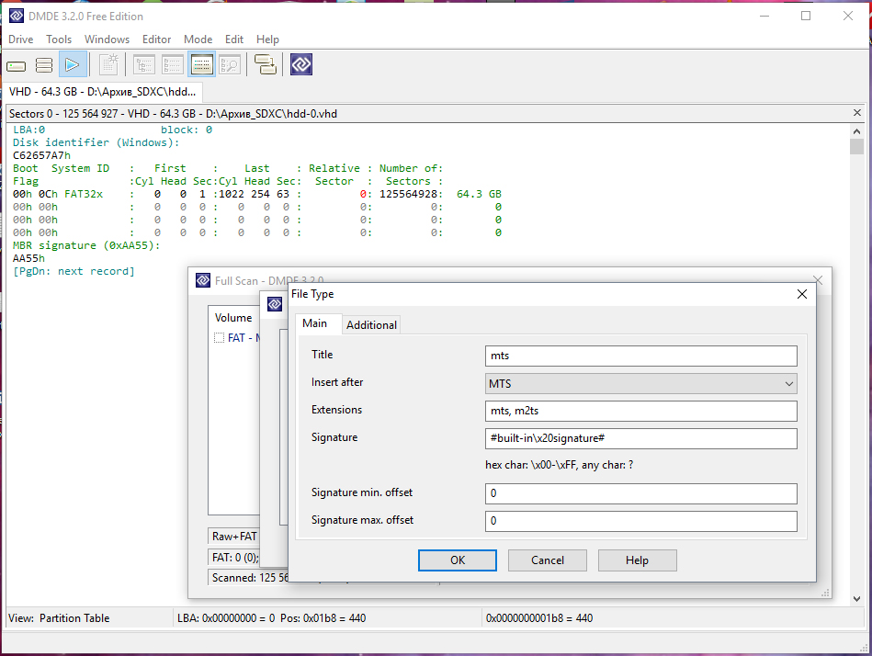The image size is (872, 656).
Task: Click the Full Scan resize grip
Action: [825, 593]
